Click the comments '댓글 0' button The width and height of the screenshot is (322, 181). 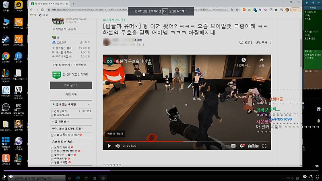[x=246, y=42]
